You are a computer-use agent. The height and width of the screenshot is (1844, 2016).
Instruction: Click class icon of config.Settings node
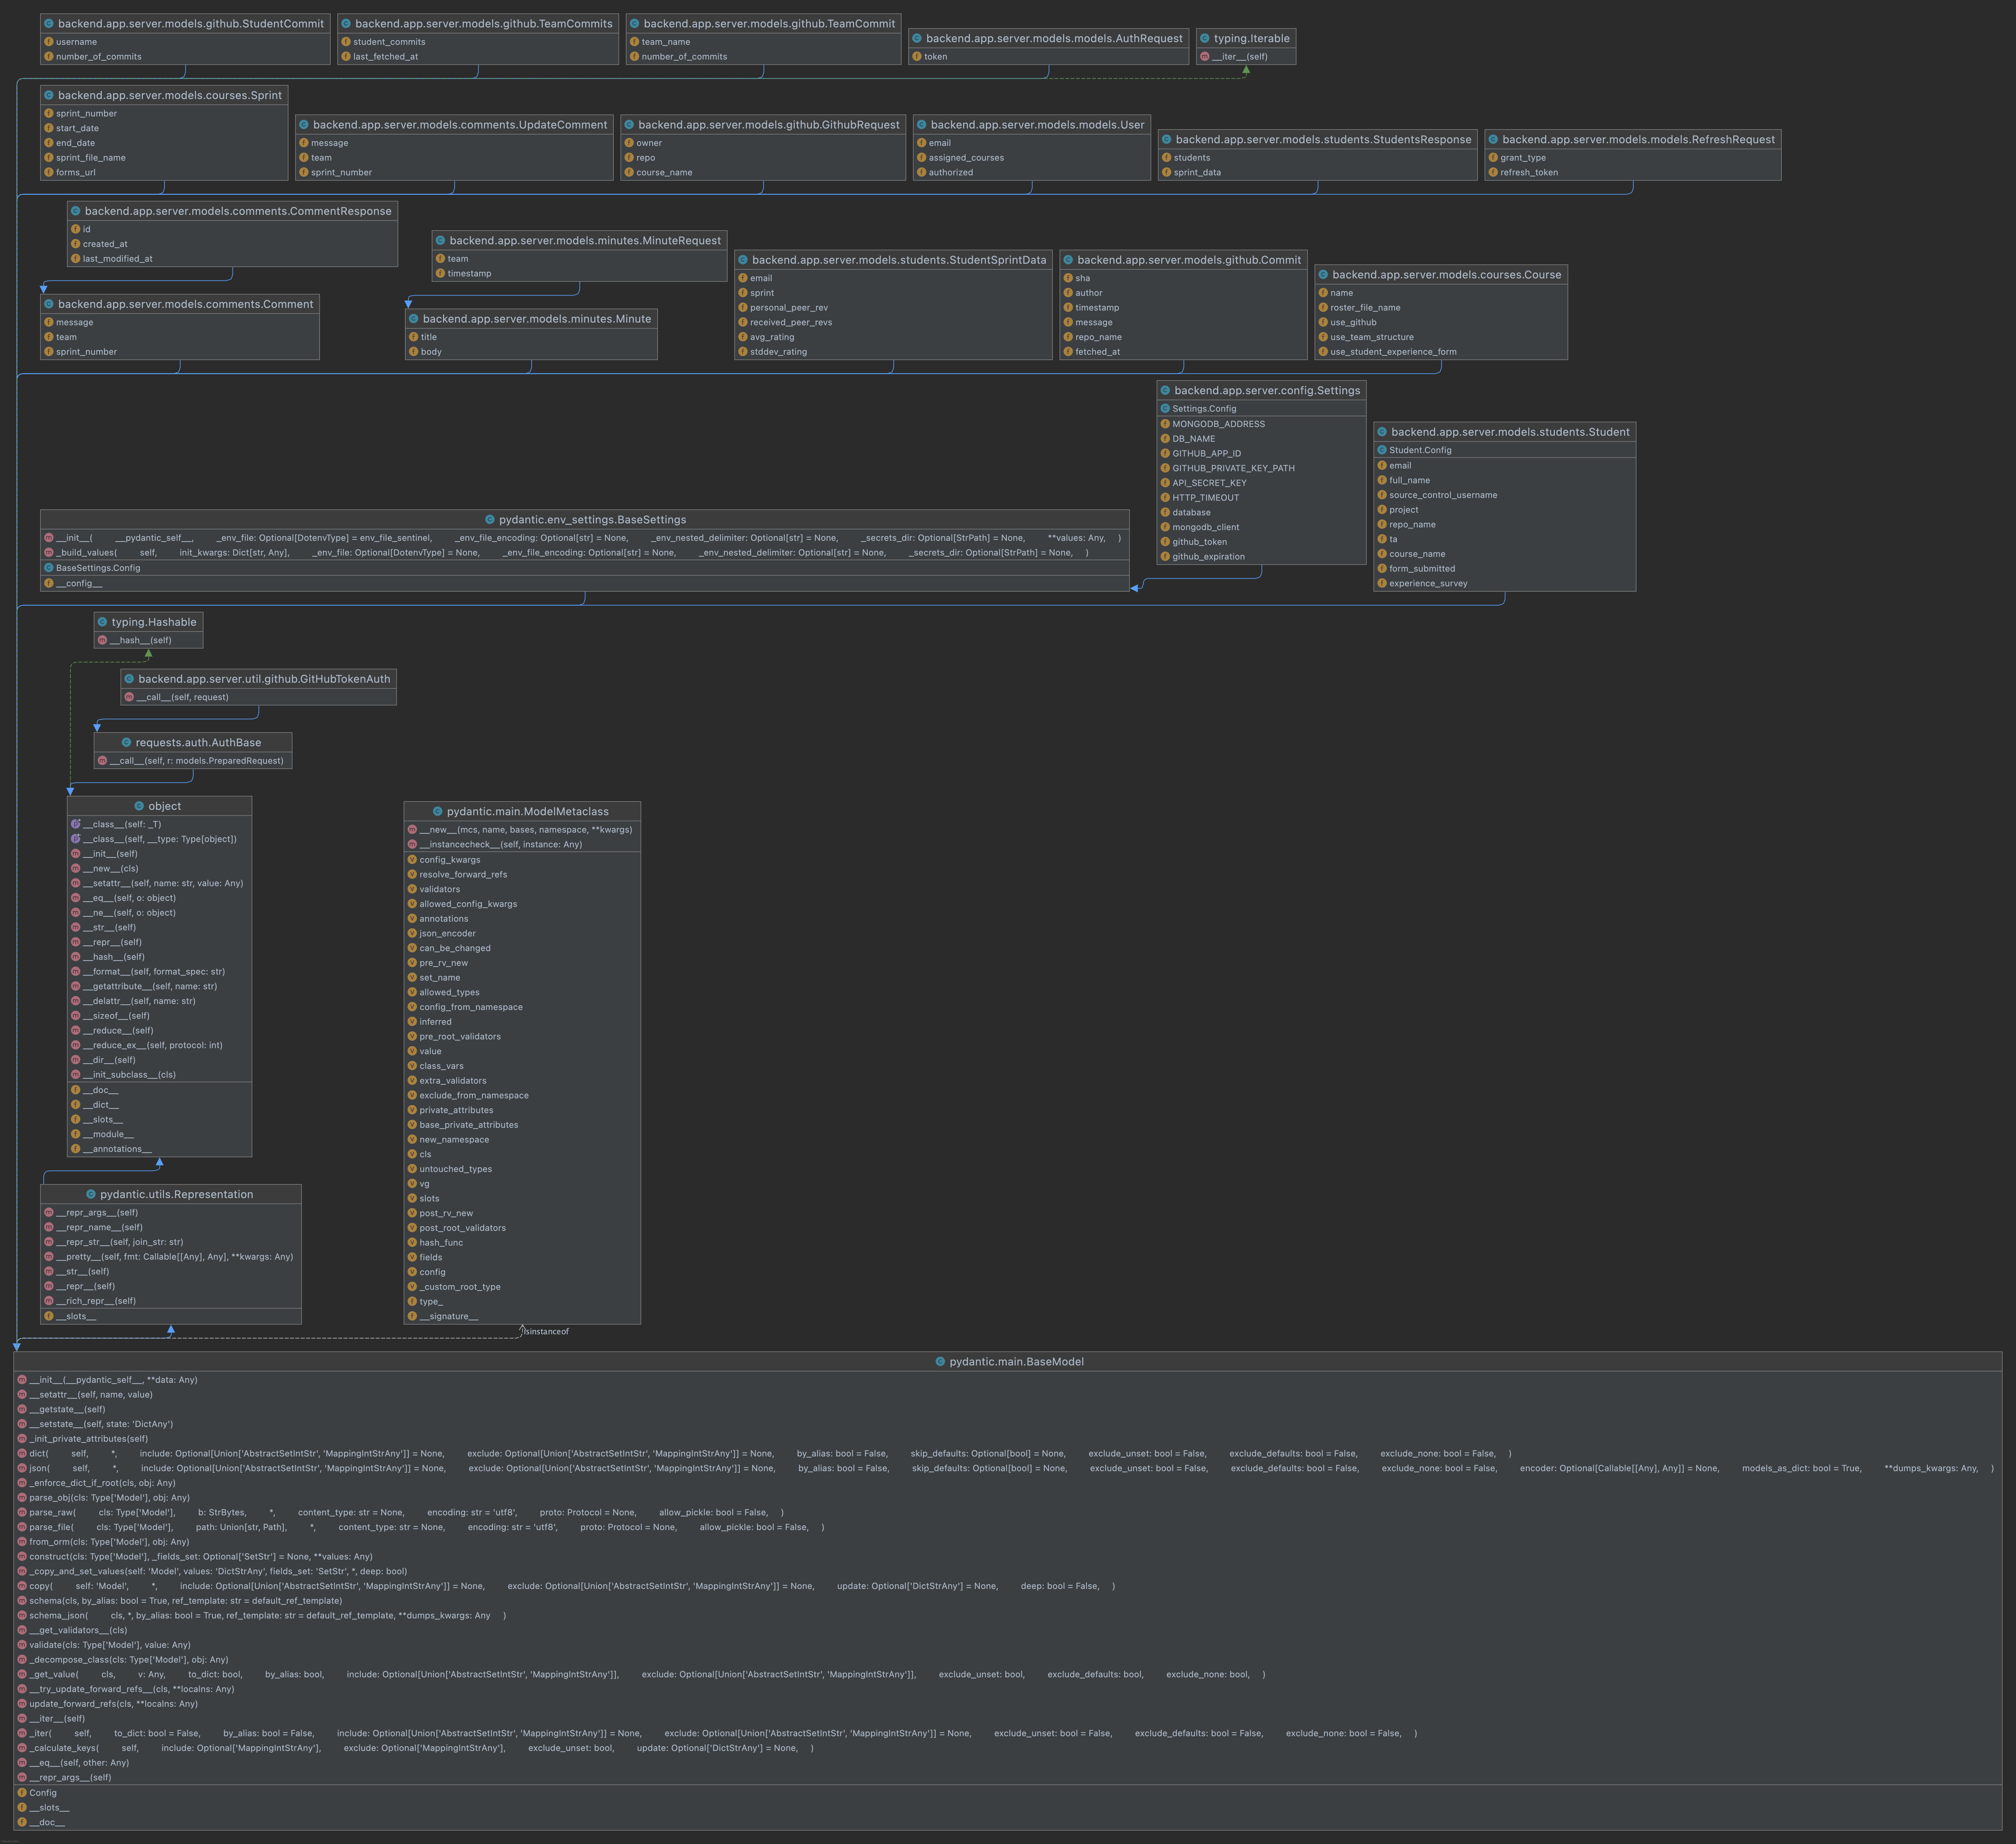1165,391
